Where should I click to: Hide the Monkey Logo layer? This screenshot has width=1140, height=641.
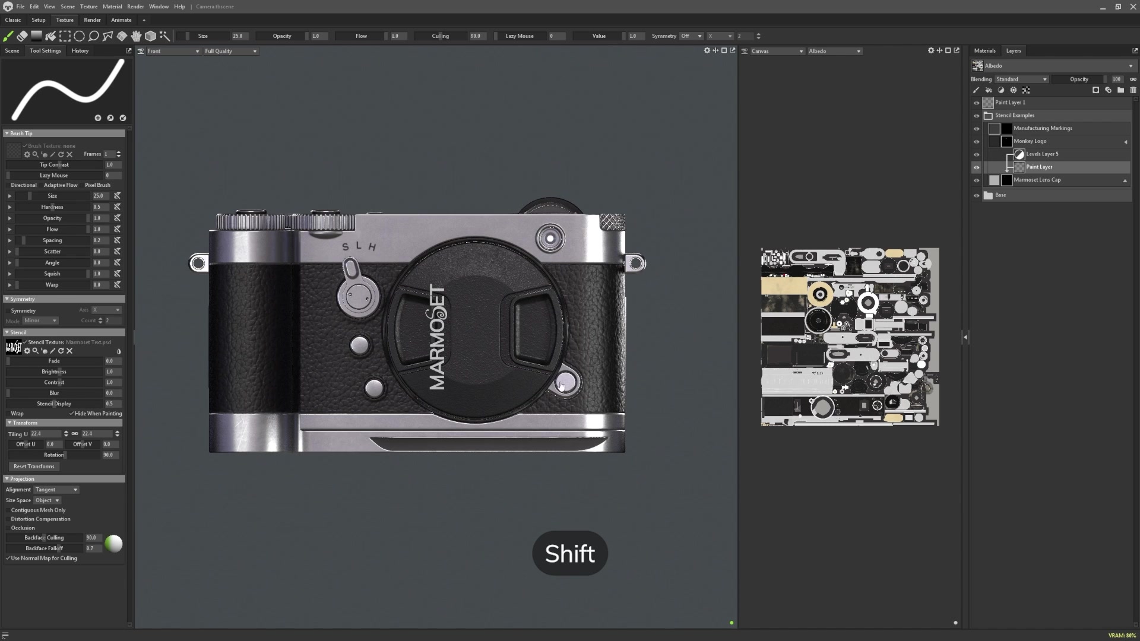click(x=976, y=142)
